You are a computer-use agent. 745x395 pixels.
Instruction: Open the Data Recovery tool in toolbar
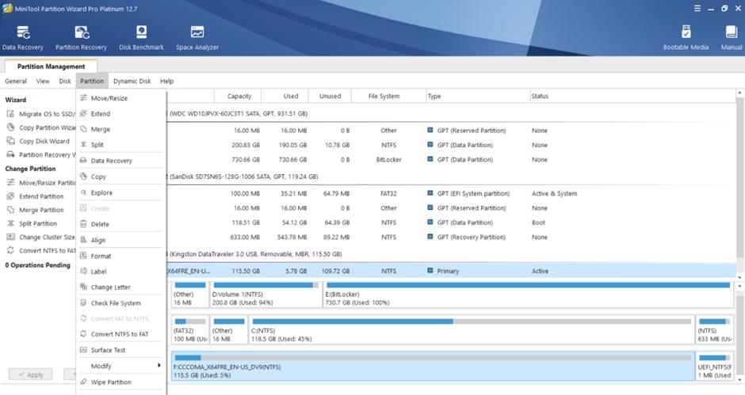pos(22,37)
